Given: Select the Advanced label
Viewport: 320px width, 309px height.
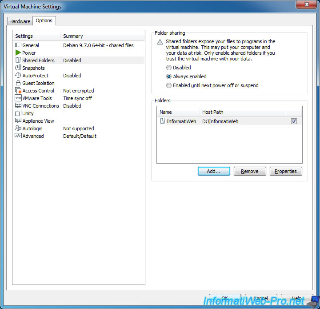Looking at the screenshot, I should tap(33, 136).
